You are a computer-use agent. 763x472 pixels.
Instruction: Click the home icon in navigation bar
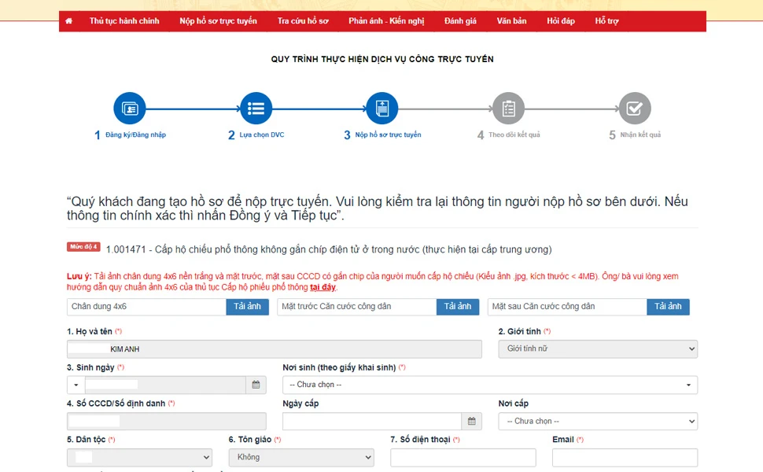(69, 21)
